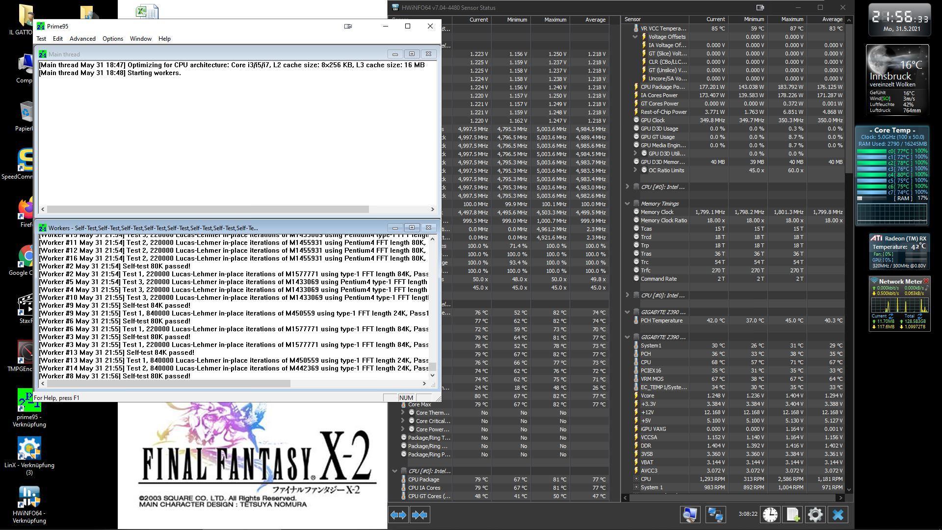Viewport: 942px width, 530px height.
Task: Select Memory Clock Ratio row
Action: (x=733, y=220)
